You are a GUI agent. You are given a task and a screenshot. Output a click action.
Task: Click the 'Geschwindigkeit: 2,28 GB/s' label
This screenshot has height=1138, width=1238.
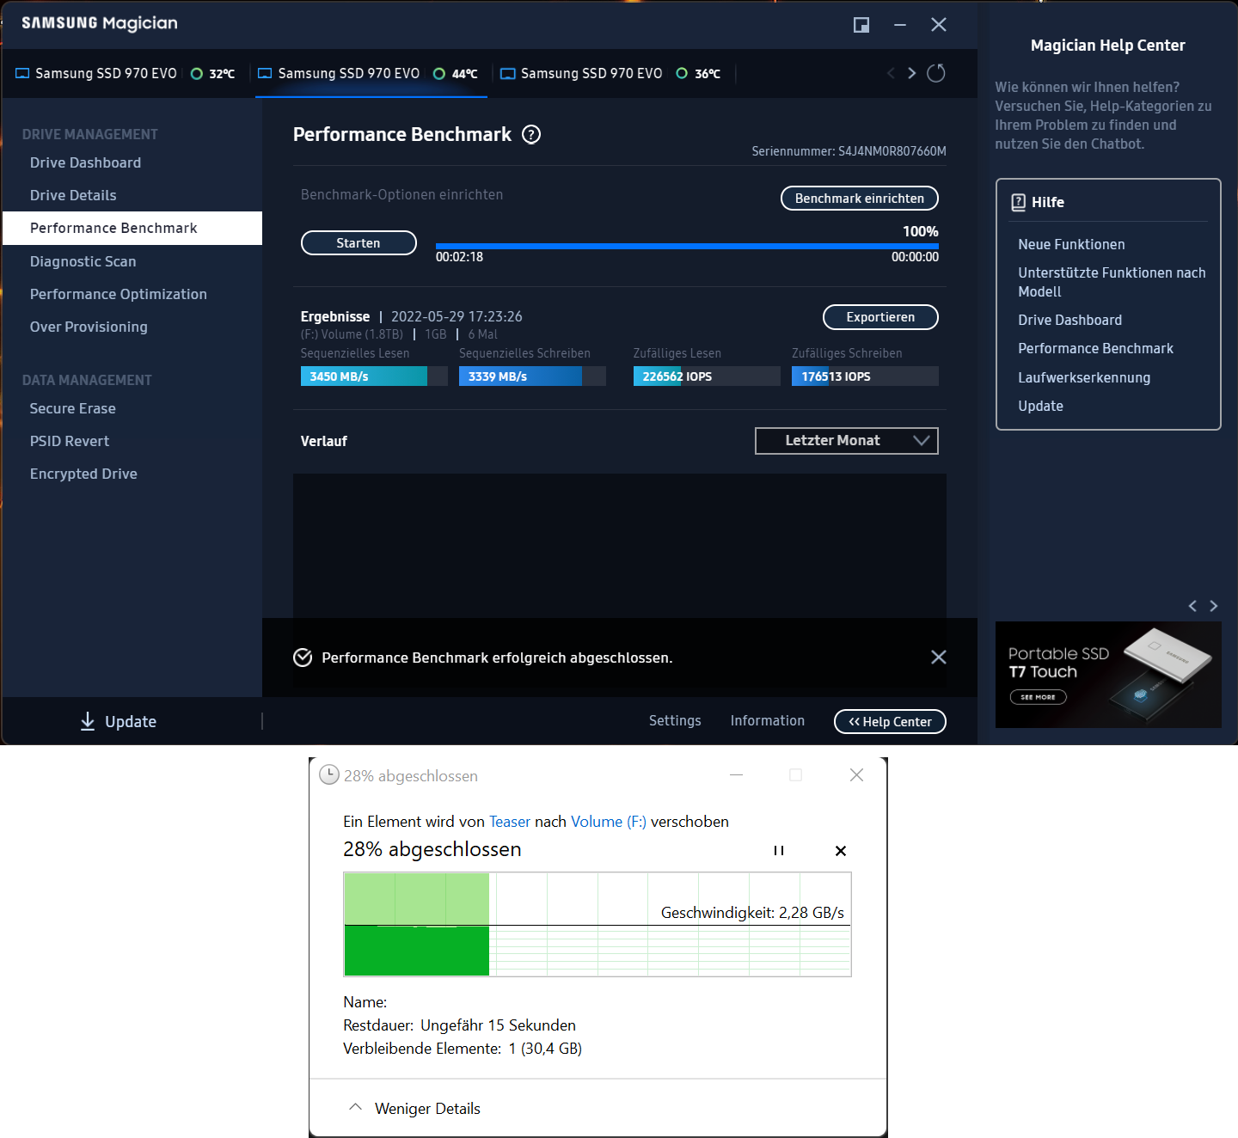click(752, 913)
